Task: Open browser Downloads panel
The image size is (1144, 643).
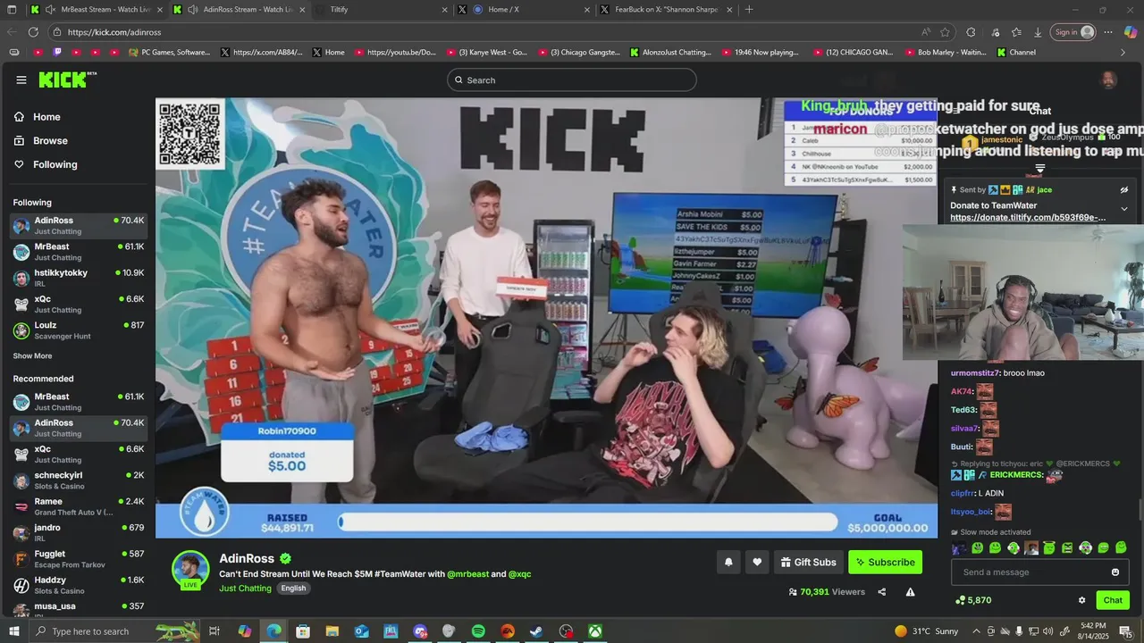Action: (x=1038, y=32)
